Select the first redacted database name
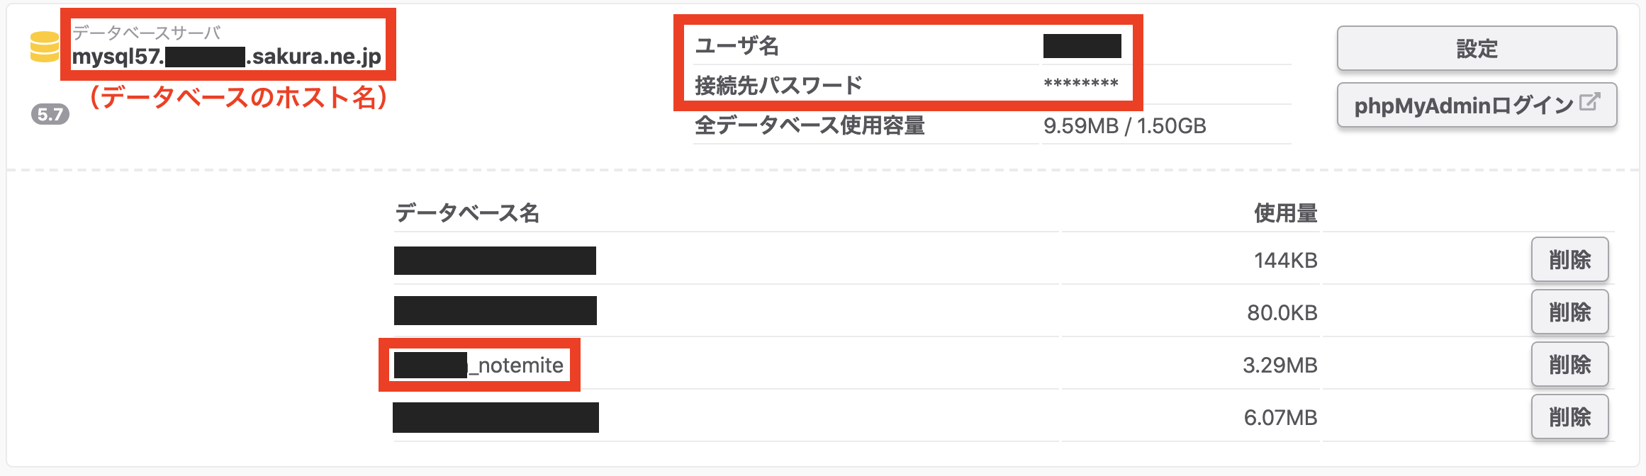Image resolution: width=1646 pixels, height=476 pixels. [x=495, y=260]
